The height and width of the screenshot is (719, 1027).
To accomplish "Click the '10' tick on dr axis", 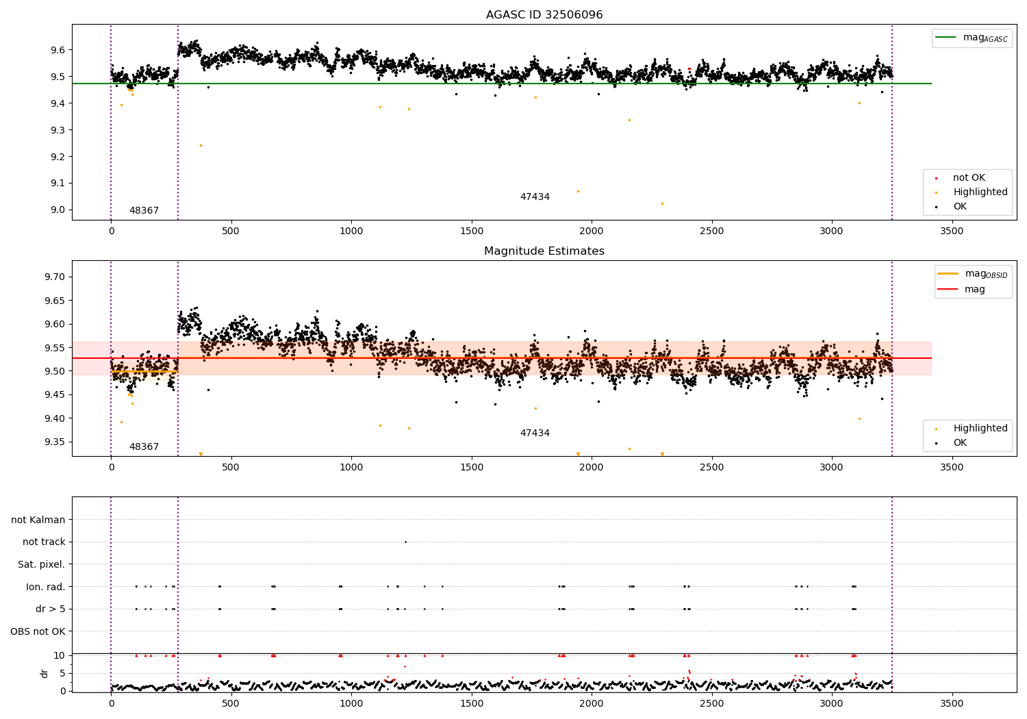I will point(60,655).
